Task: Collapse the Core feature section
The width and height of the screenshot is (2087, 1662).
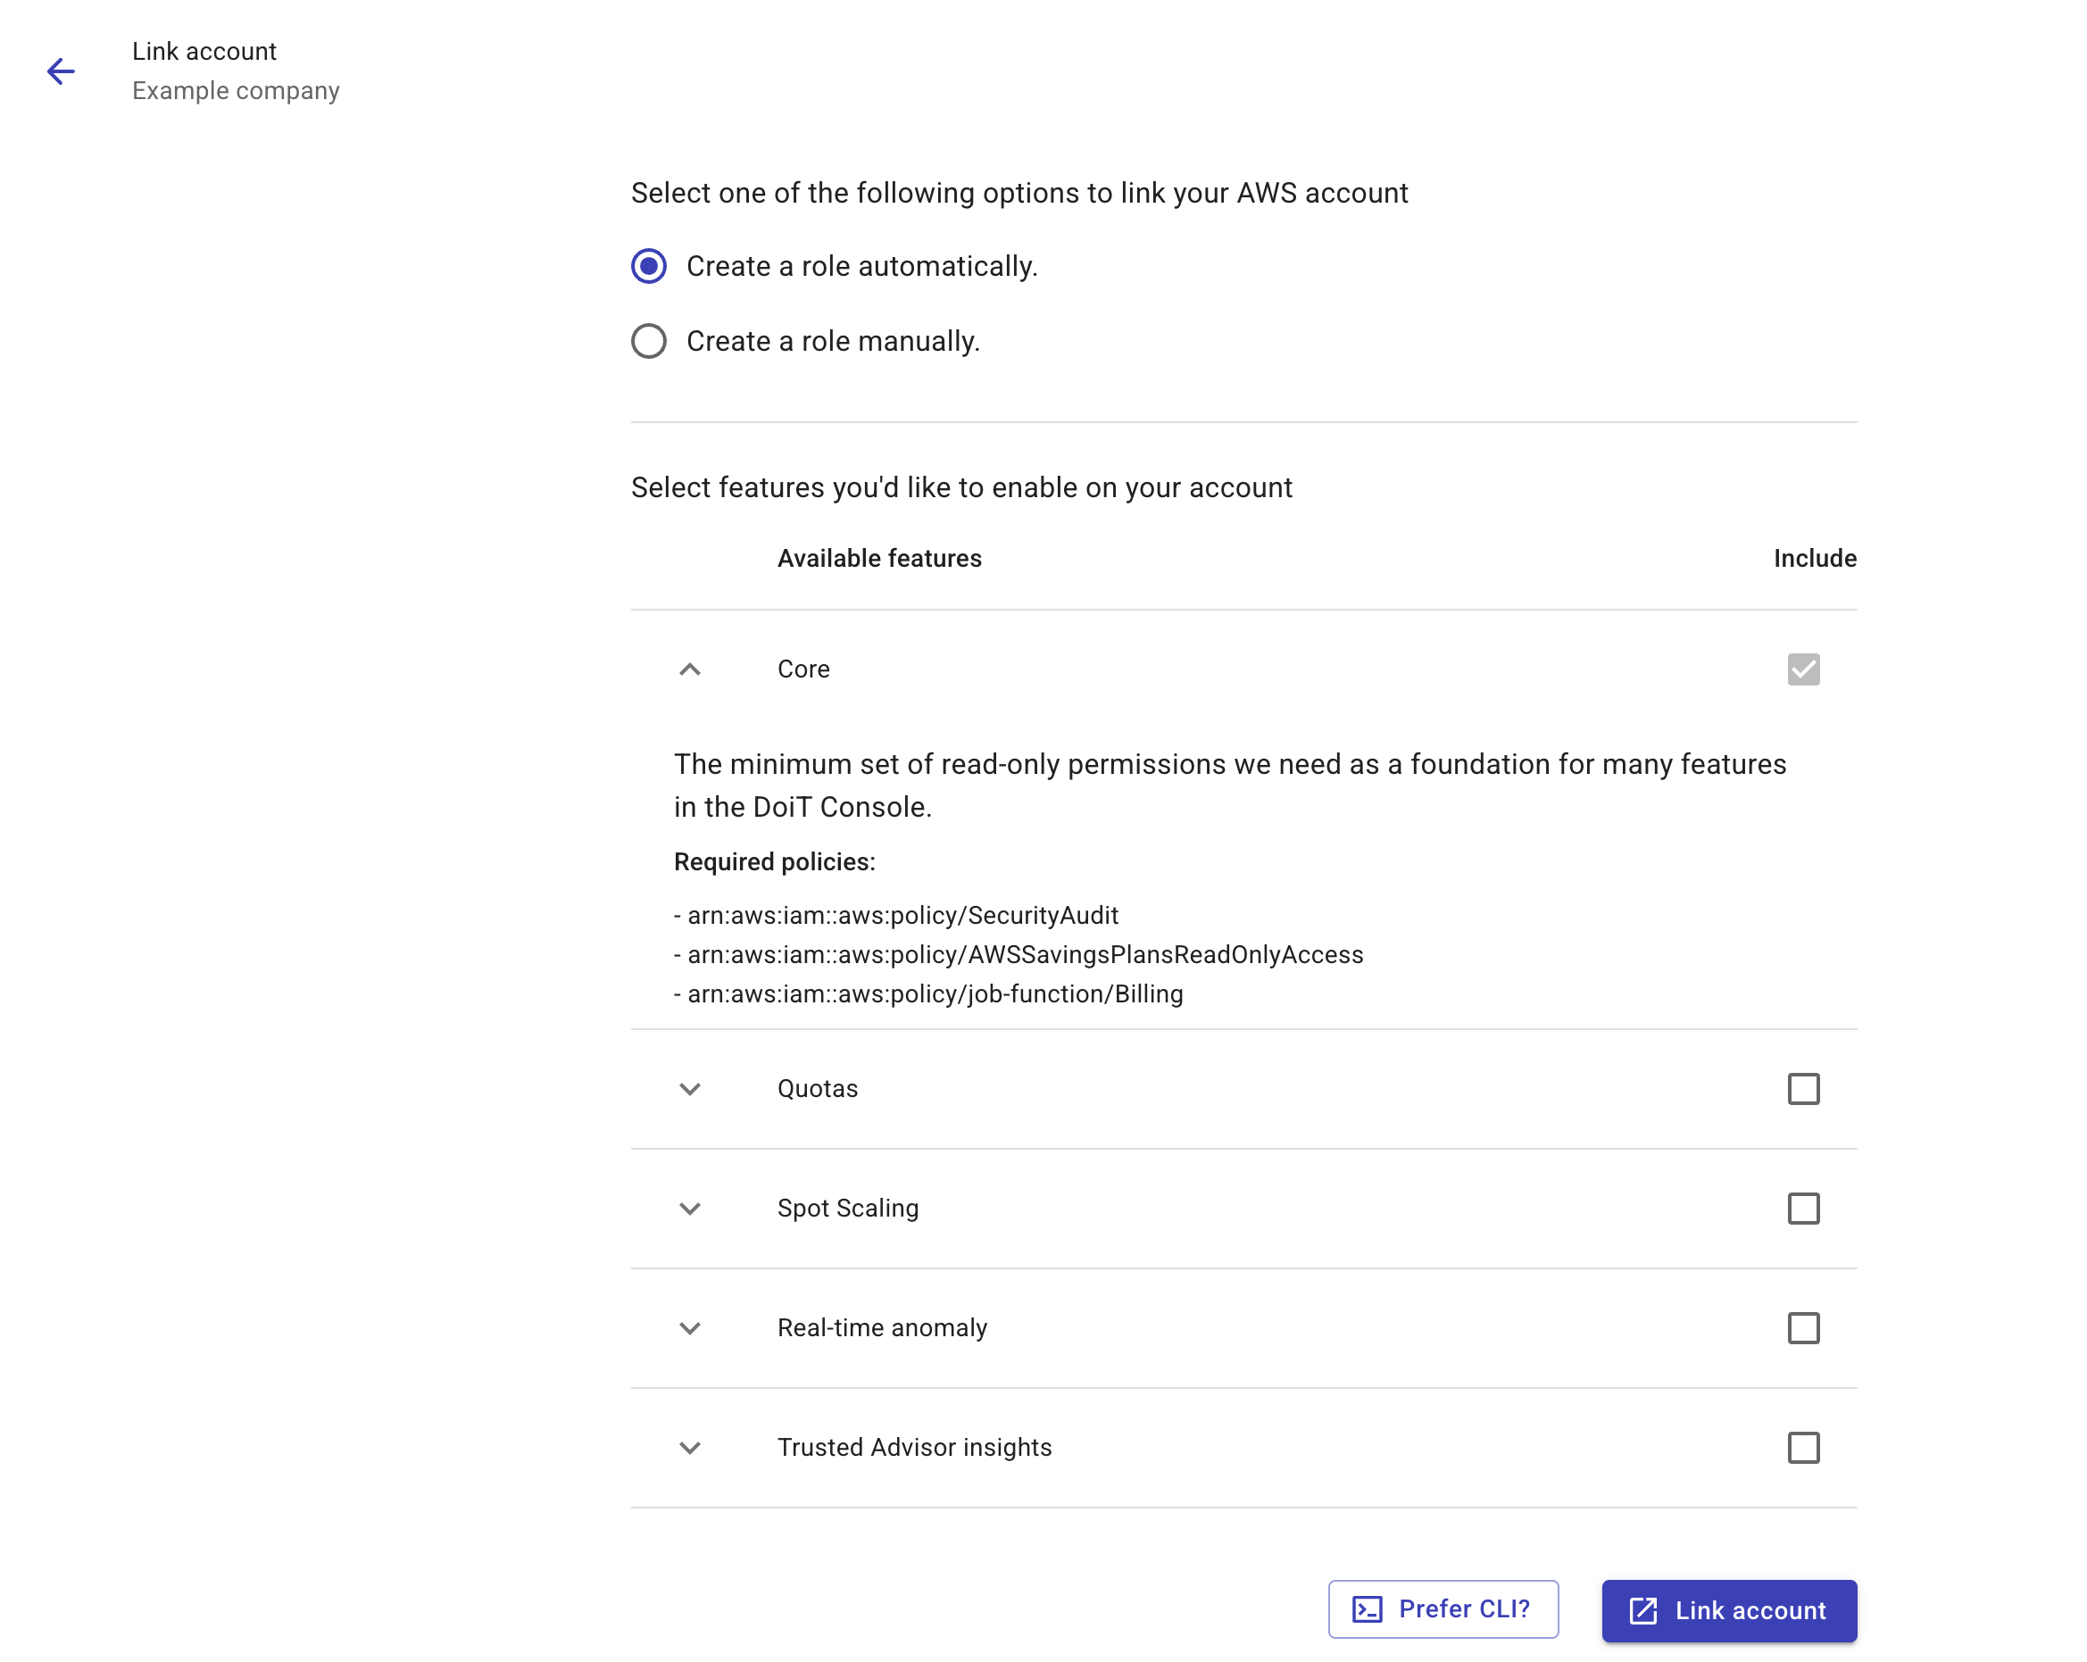Action: (688, 669)
